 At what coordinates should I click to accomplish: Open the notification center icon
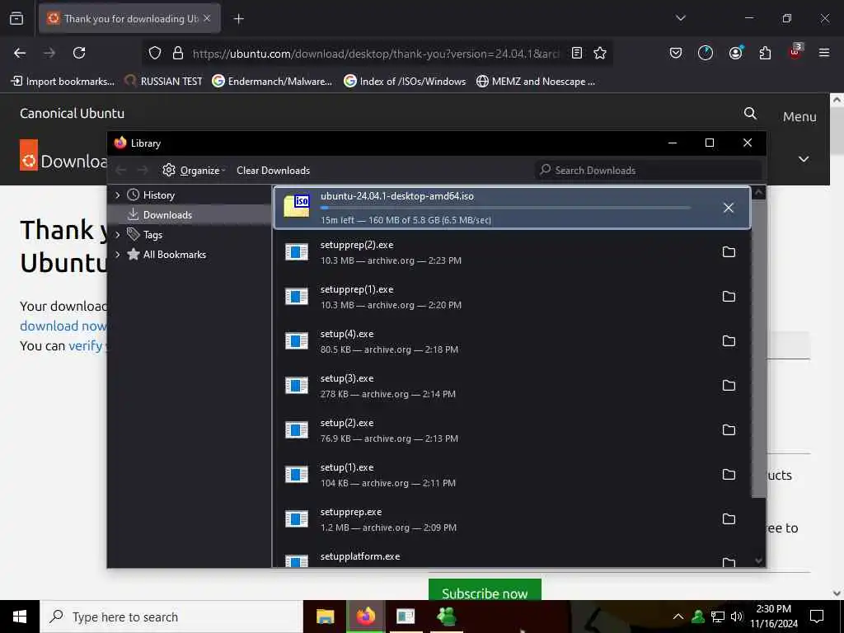click(x=817, y=617)
